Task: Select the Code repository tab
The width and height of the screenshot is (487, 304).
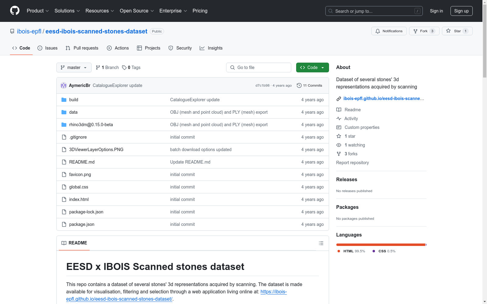Action: [21, 48]
